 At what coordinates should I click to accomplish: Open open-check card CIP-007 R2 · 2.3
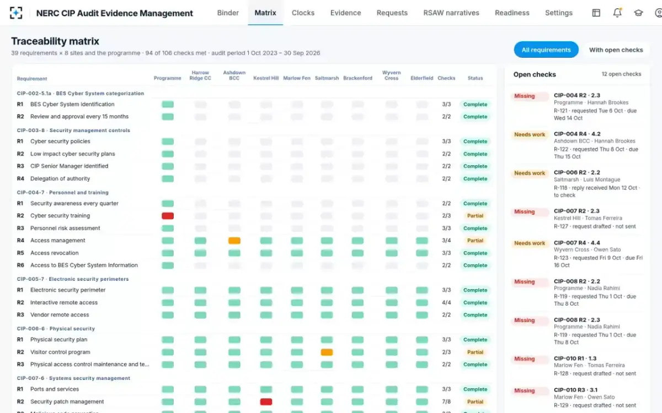(x=577, y=219)
